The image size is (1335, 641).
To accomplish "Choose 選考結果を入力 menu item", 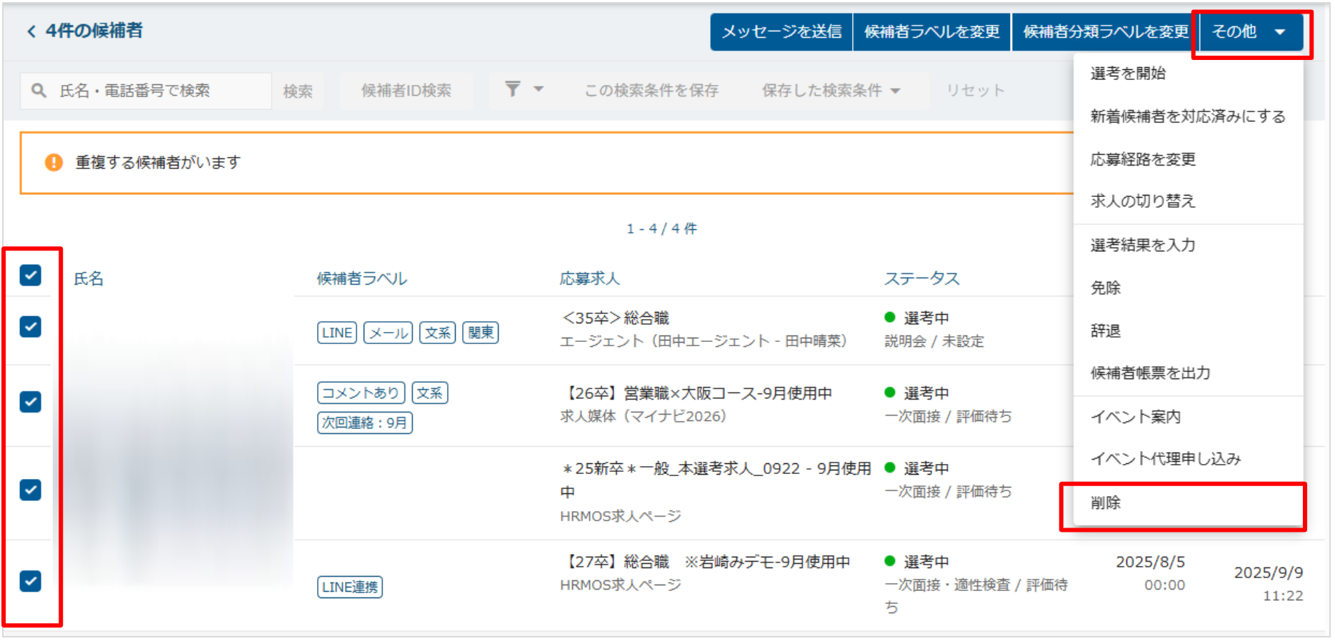I will coord(1142,246).
